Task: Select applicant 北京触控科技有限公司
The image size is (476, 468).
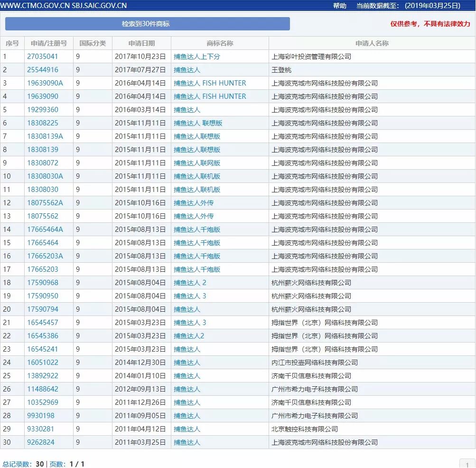Action: (305, 429)
